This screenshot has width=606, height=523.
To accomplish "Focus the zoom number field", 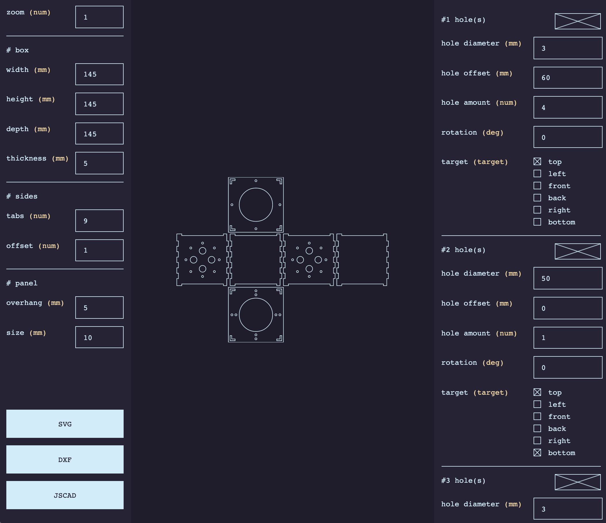I will (99, 17).
